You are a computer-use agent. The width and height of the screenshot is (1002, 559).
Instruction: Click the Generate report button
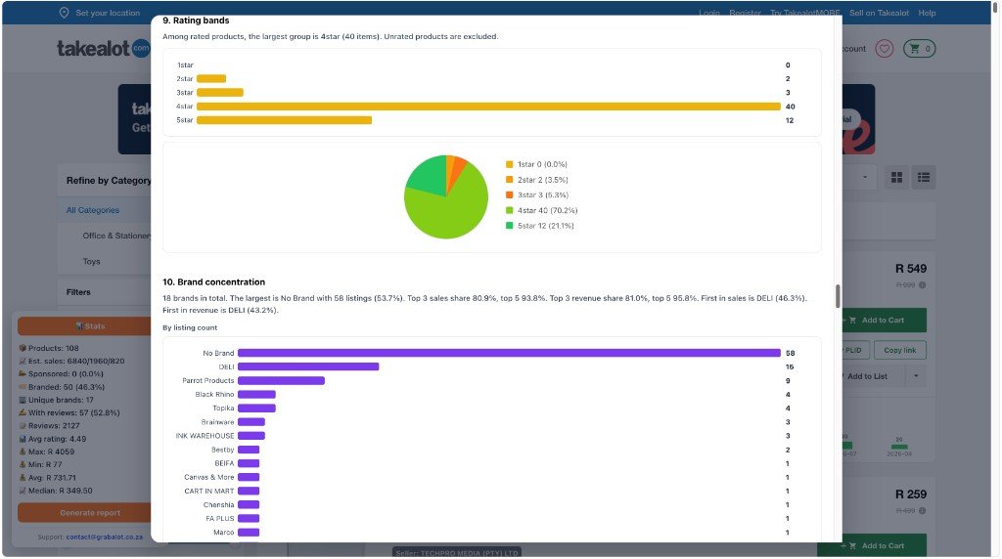coord(84,513)
